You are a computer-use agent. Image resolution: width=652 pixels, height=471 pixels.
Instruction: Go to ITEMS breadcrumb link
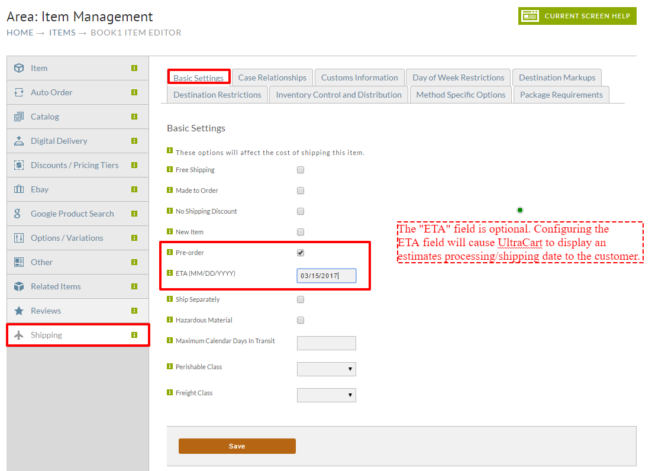(x=62, y=33)
